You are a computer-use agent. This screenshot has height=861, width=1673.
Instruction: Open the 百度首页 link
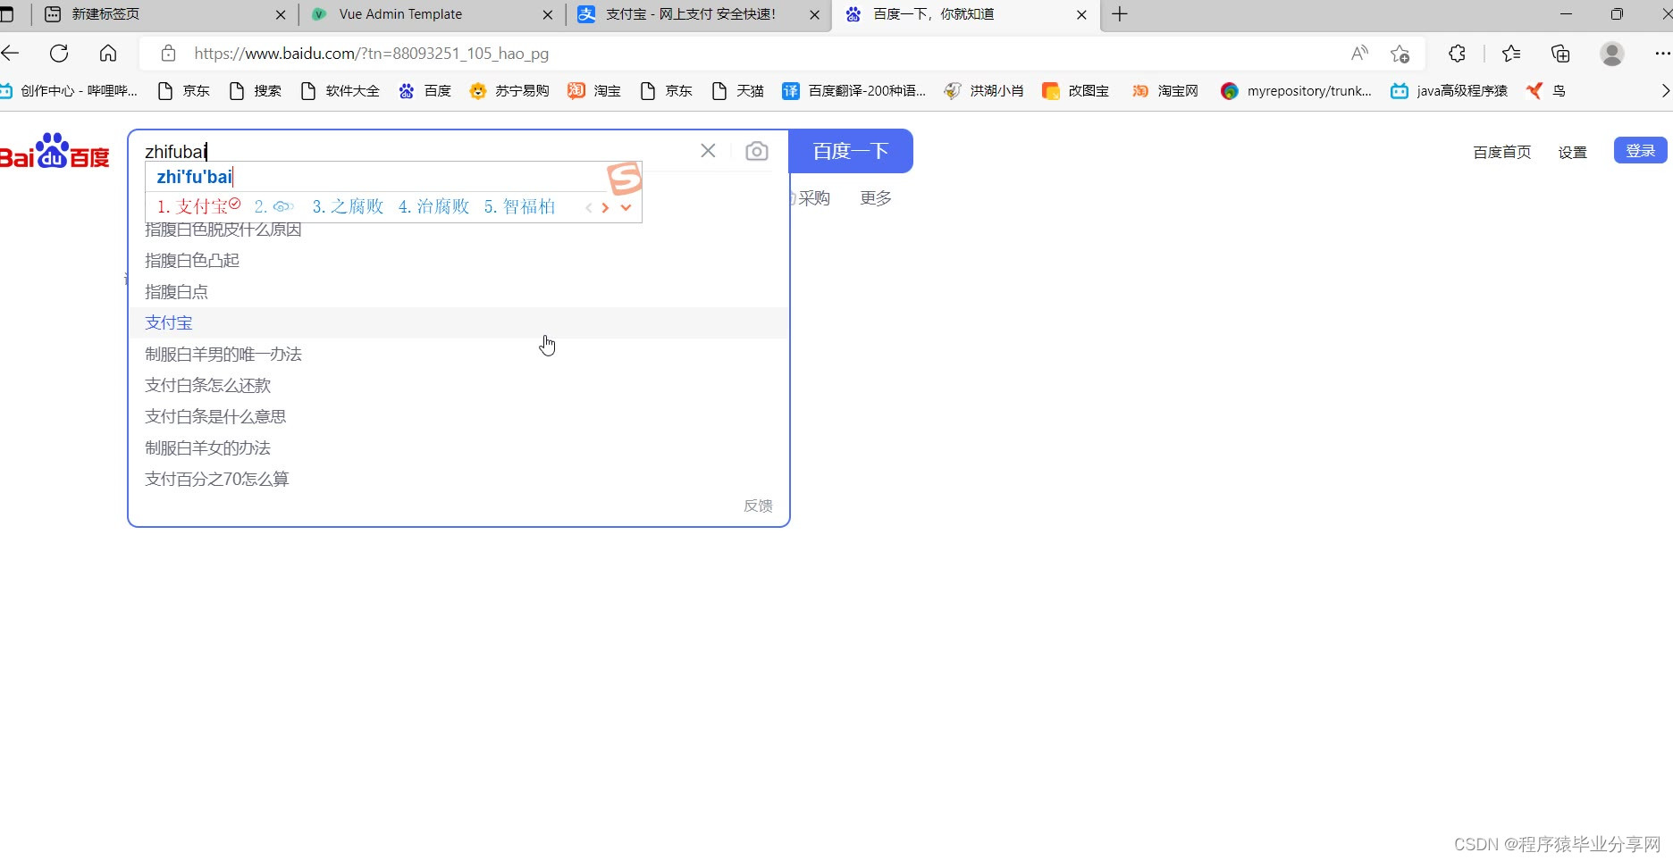tap(1501, 152)
